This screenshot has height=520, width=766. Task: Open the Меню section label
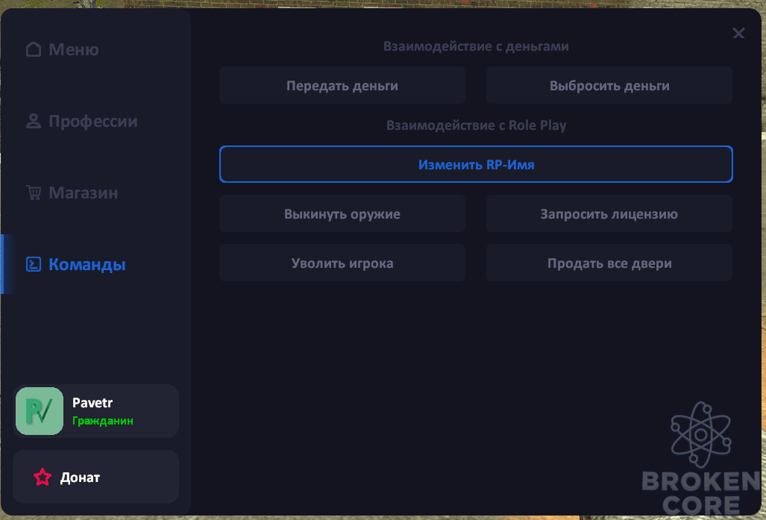74,49
